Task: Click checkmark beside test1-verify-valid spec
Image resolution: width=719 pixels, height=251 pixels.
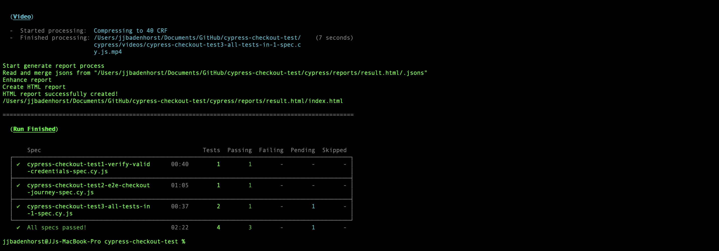Action: [18, 164]
